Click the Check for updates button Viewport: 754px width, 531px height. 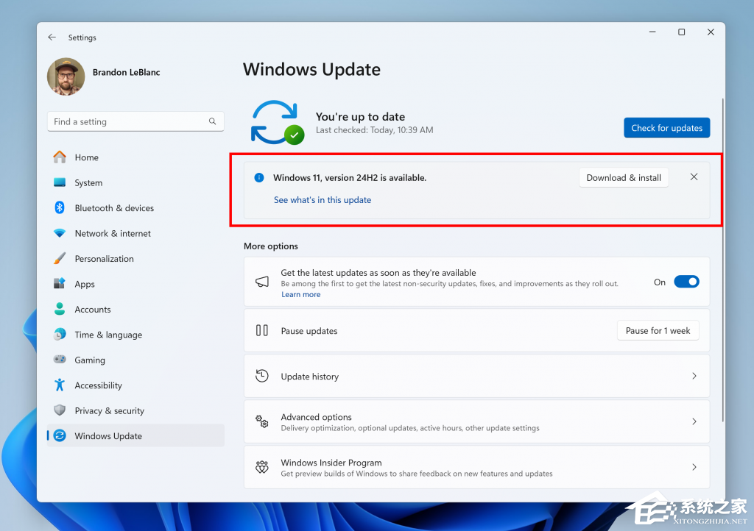pyautogui.click(x=666, y=128)
